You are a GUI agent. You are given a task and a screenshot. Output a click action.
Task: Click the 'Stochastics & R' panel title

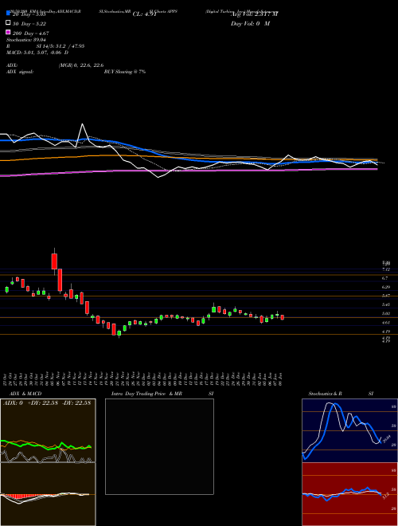click(325, 394)
